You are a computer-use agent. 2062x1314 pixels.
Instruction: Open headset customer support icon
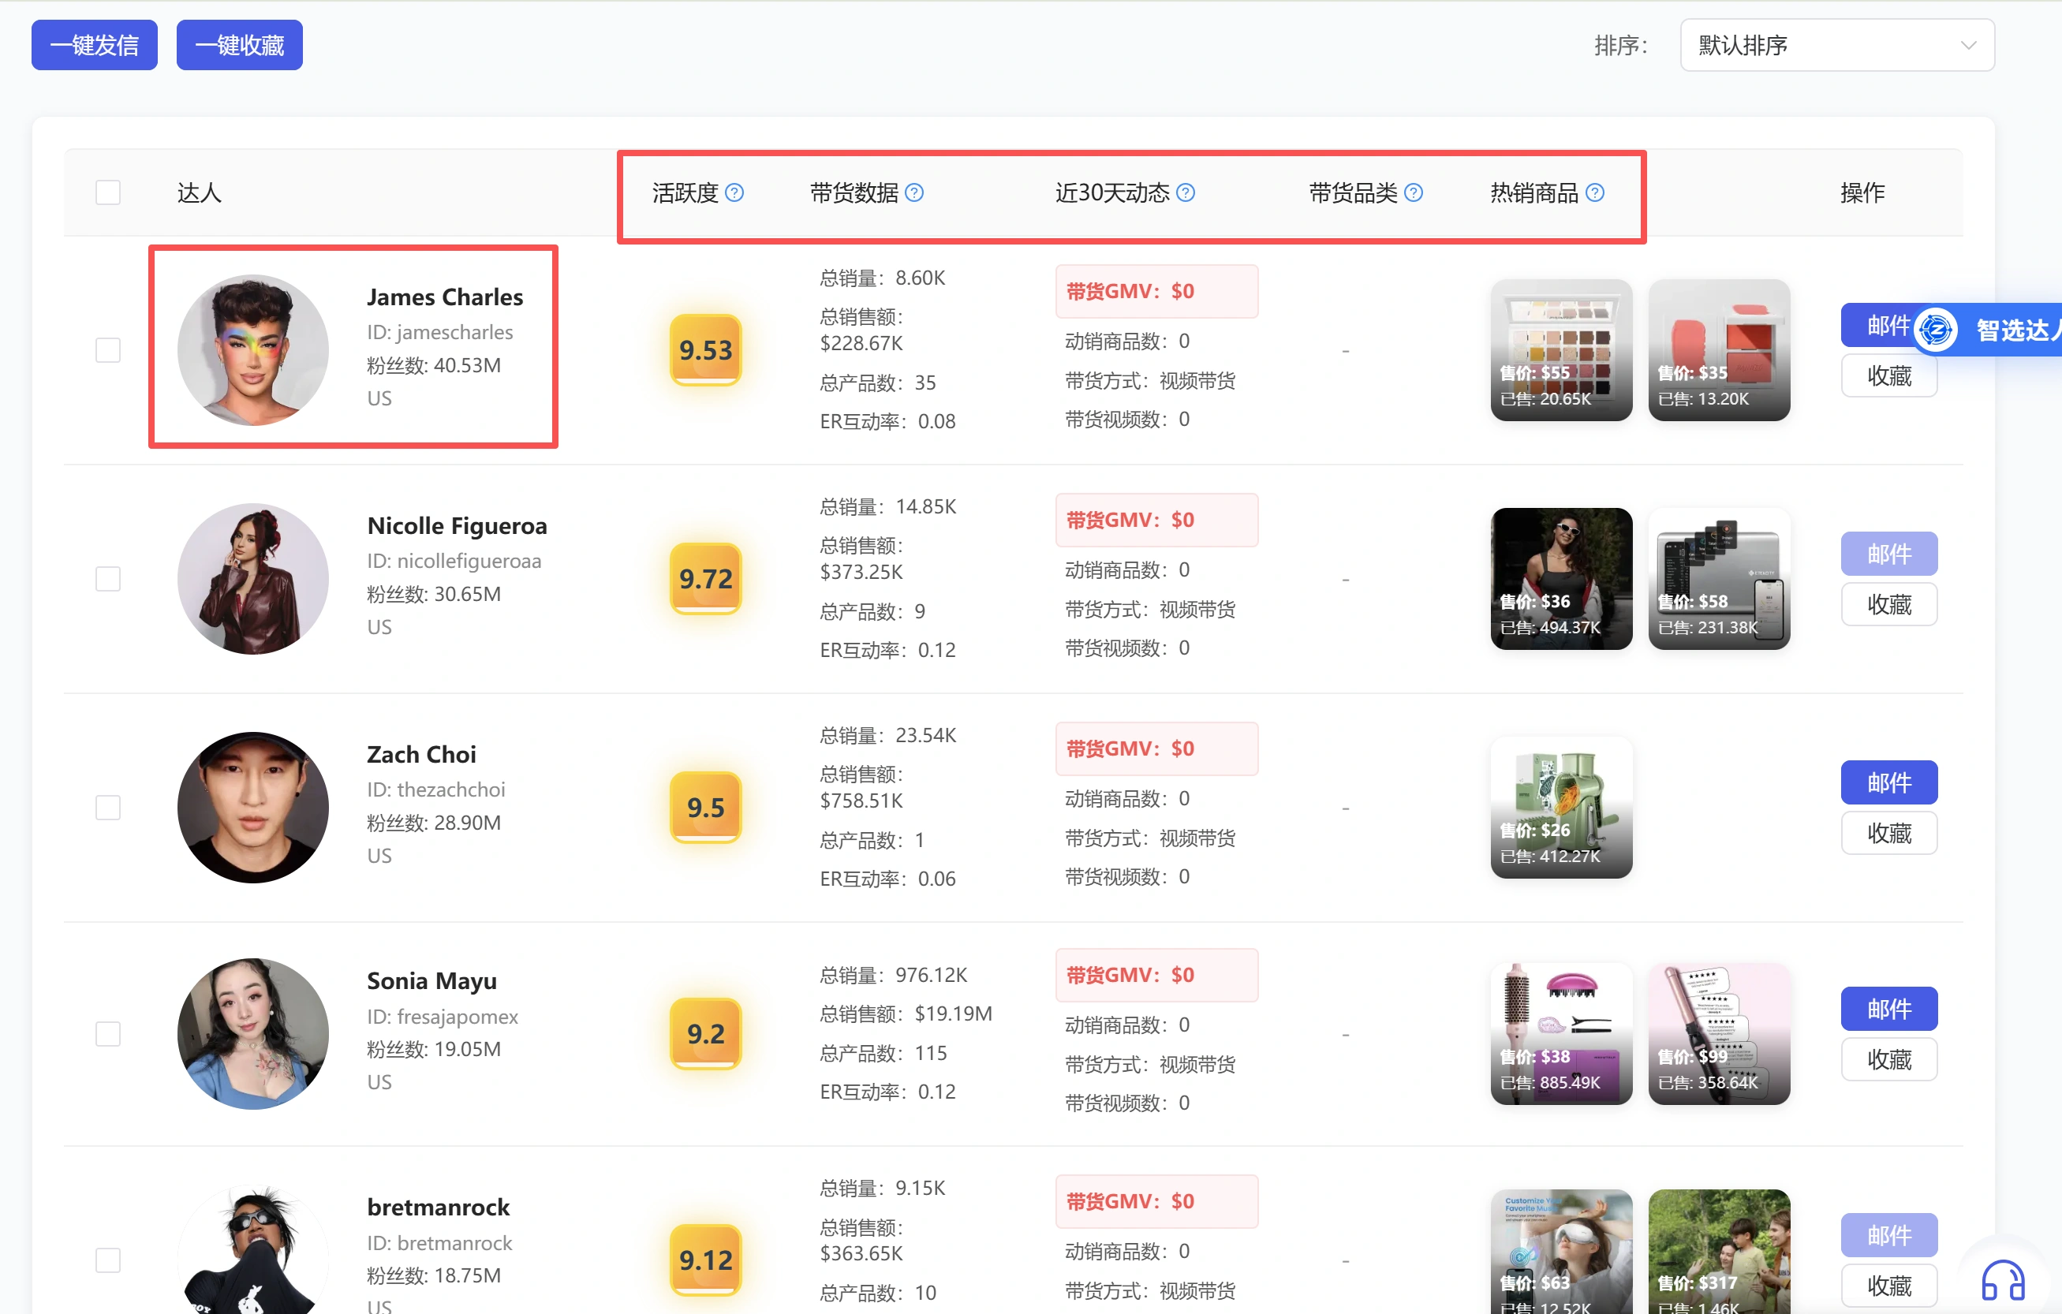[x=2002, y=1281]
